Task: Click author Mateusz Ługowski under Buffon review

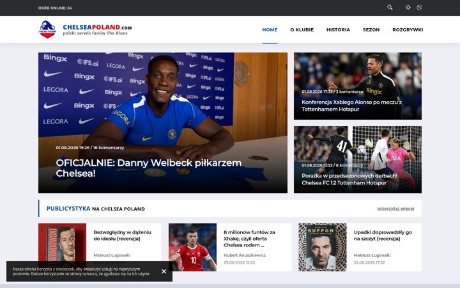Action: (x=372, y=255)
